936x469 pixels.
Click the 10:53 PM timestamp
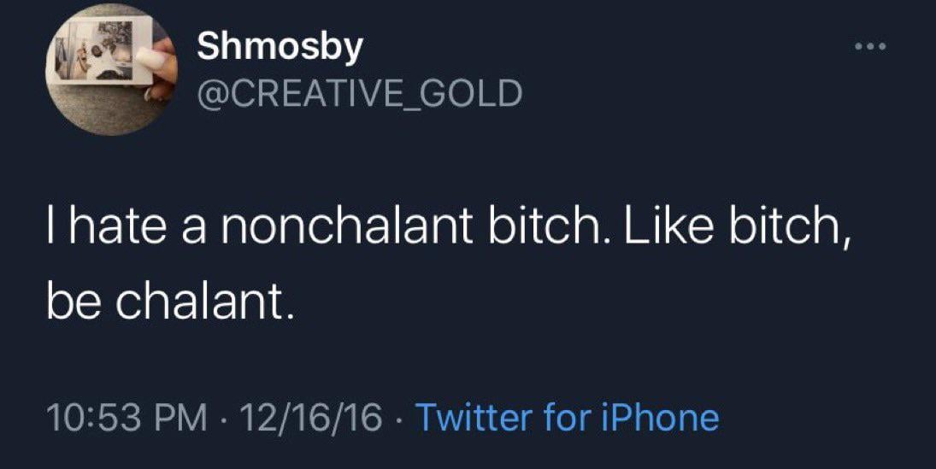(x=127, y=418)
